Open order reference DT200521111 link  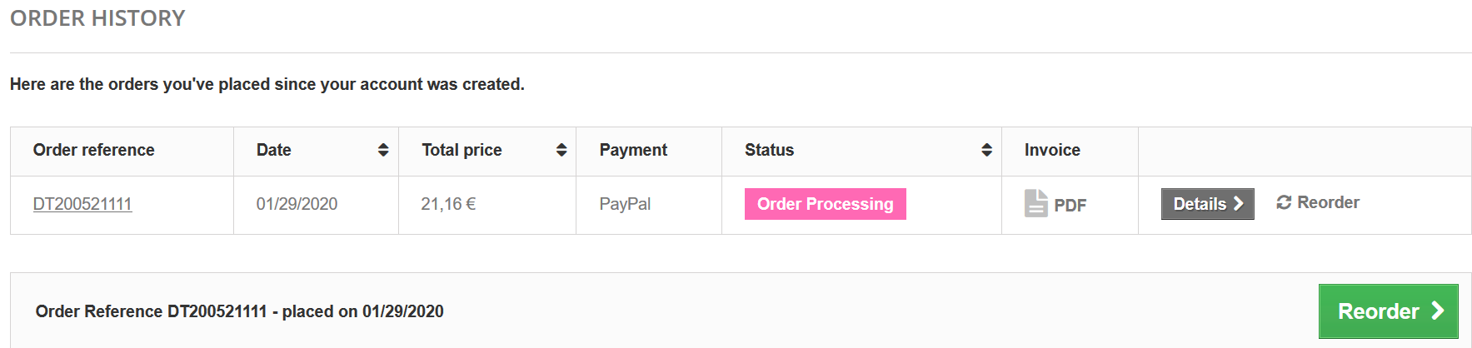[82, 204]
